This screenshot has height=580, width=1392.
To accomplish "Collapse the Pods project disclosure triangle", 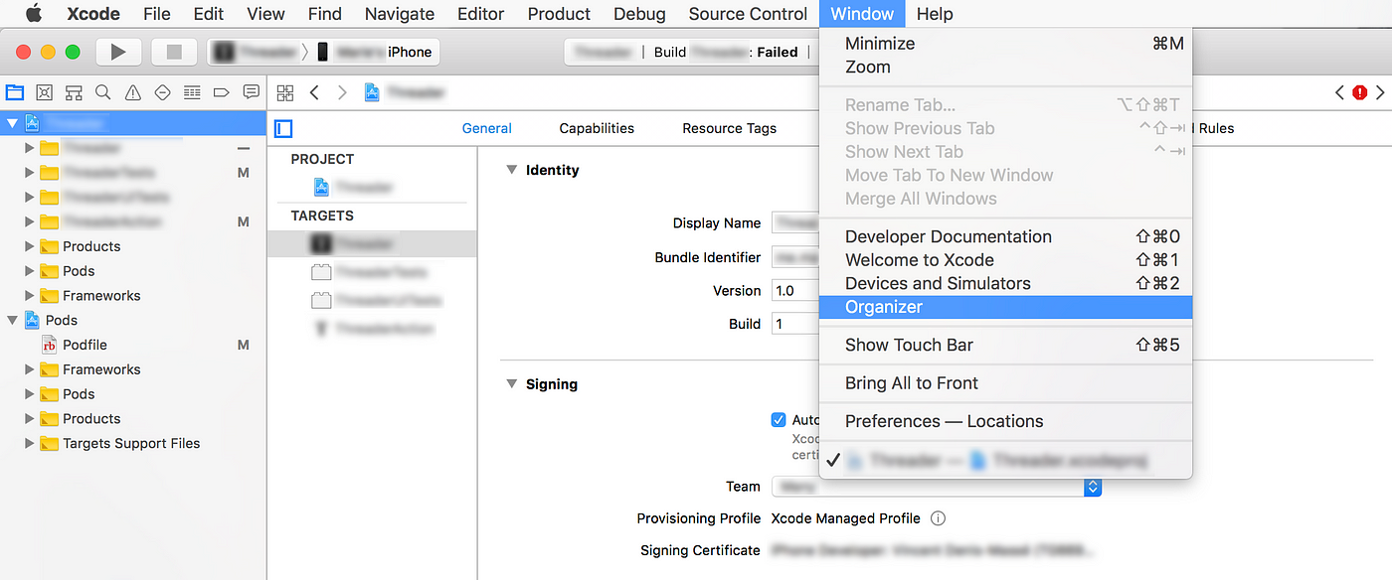I will [12, 320].
